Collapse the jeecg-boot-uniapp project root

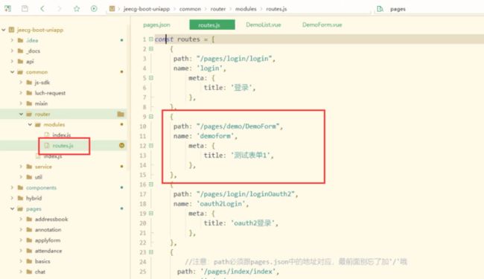pos(4,30)
